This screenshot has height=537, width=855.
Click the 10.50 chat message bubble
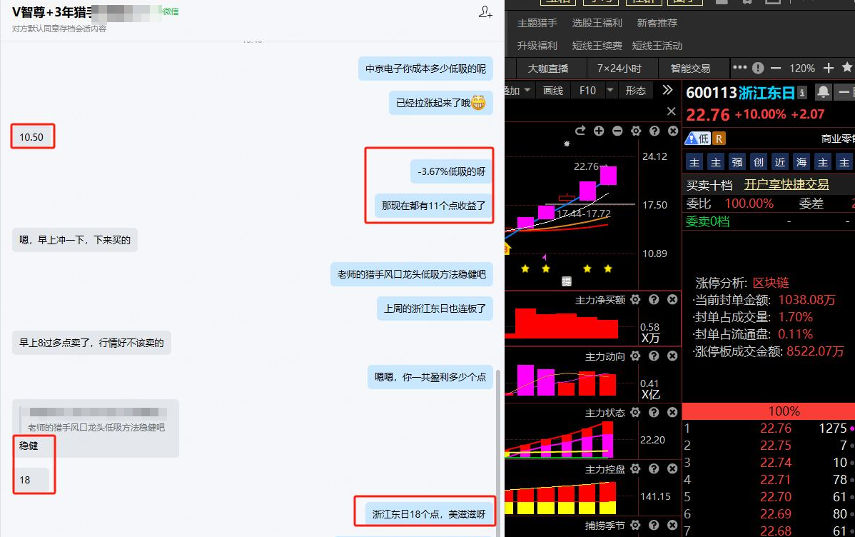(31, 137)
